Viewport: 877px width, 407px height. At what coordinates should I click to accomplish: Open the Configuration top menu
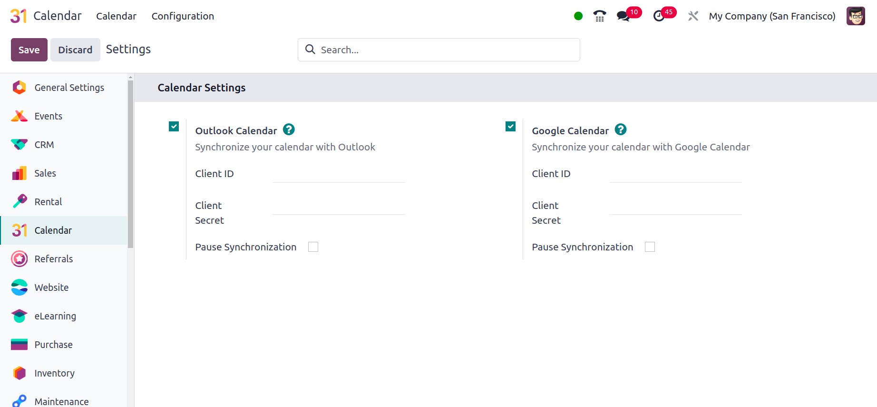point(183,16)
